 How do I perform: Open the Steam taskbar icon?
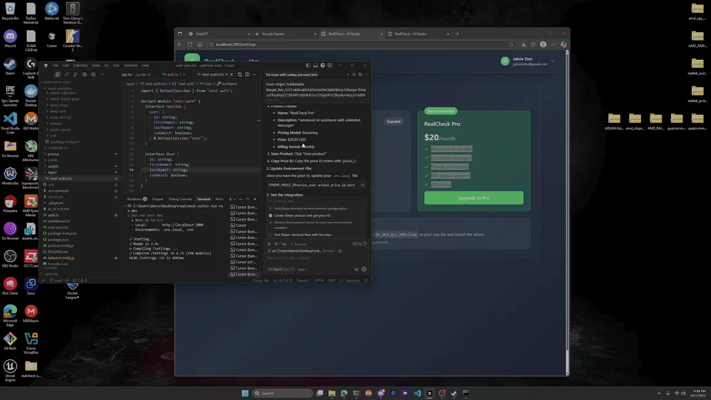coord(454,393)
